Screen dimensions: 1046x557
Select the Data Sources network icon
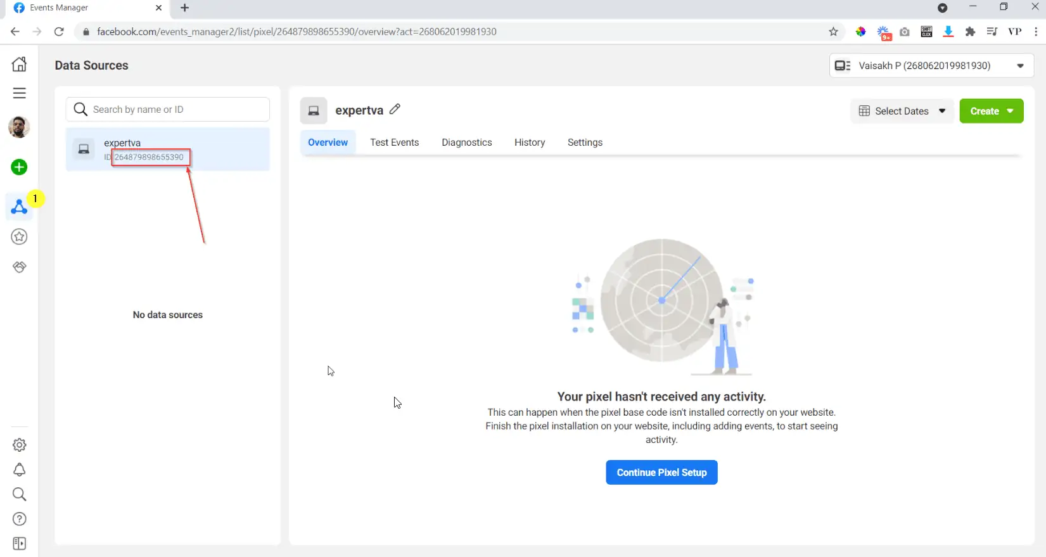(19, 207)
